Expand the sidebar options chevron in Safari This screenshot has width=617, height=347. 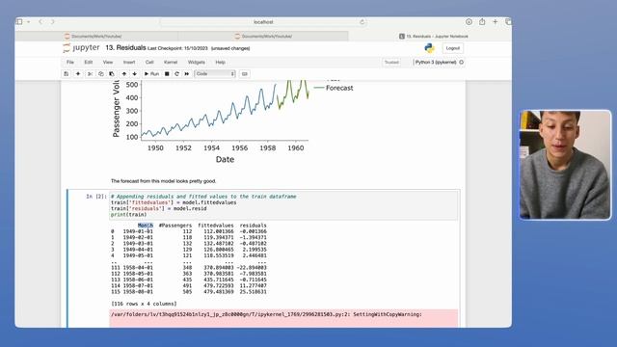click(28, 22)
